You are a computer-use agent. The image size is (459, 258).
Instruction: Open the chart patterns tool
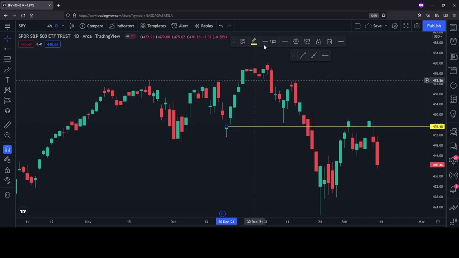tap(7, 90)
